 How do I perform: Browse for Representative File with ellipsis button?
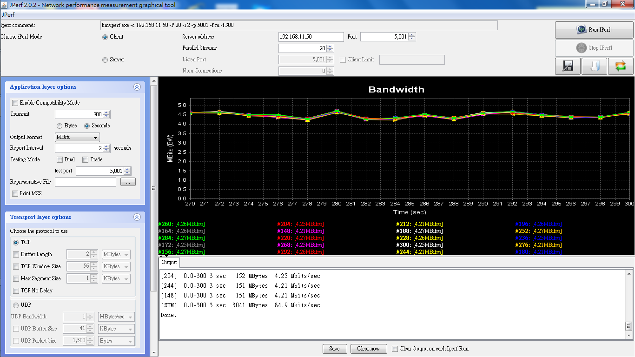pyautogui.click(x=128, y=182)
